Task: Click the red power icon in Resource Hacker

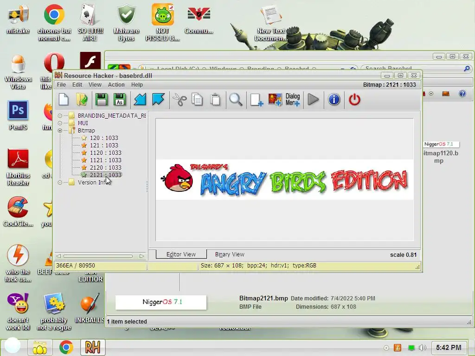Action: click(354, 100)
